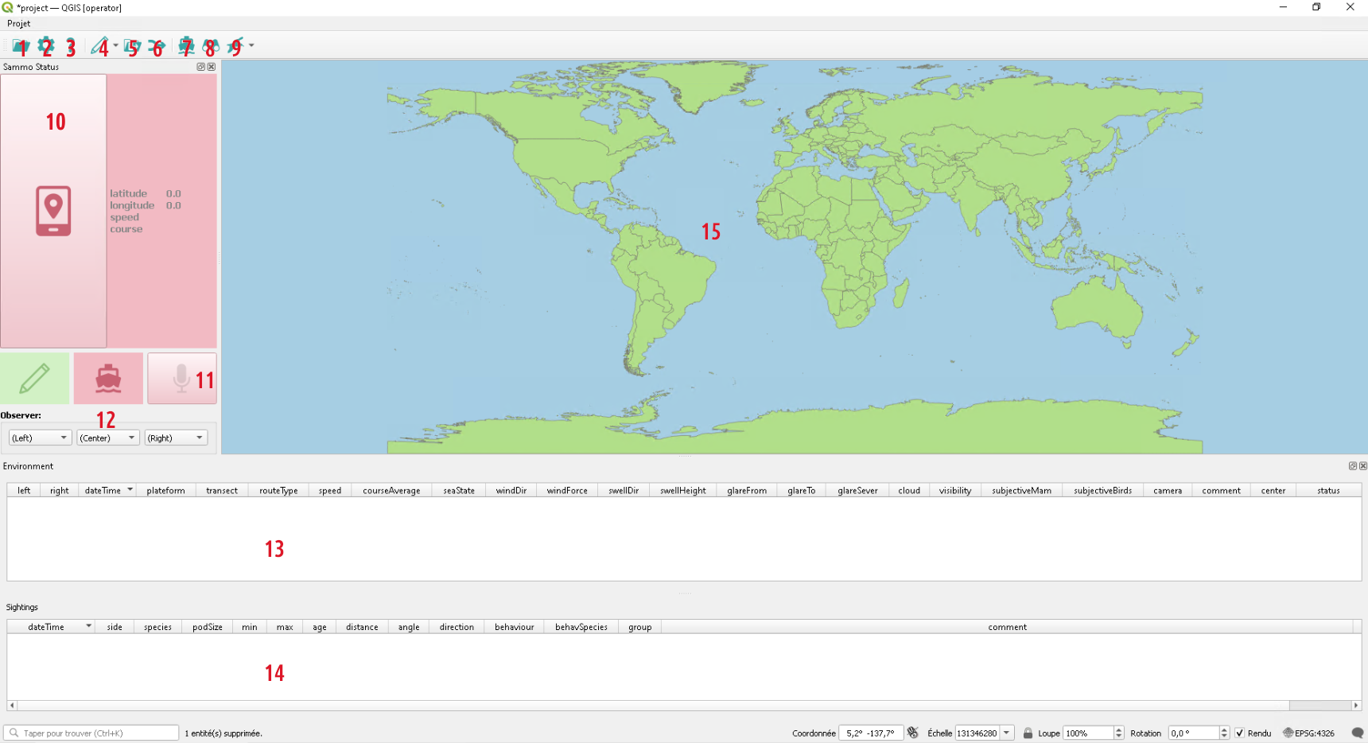Viewport: 1368px width, 743px height.
Task: Click the folder icon in the toolbar
Action: (x=19, y=46)
